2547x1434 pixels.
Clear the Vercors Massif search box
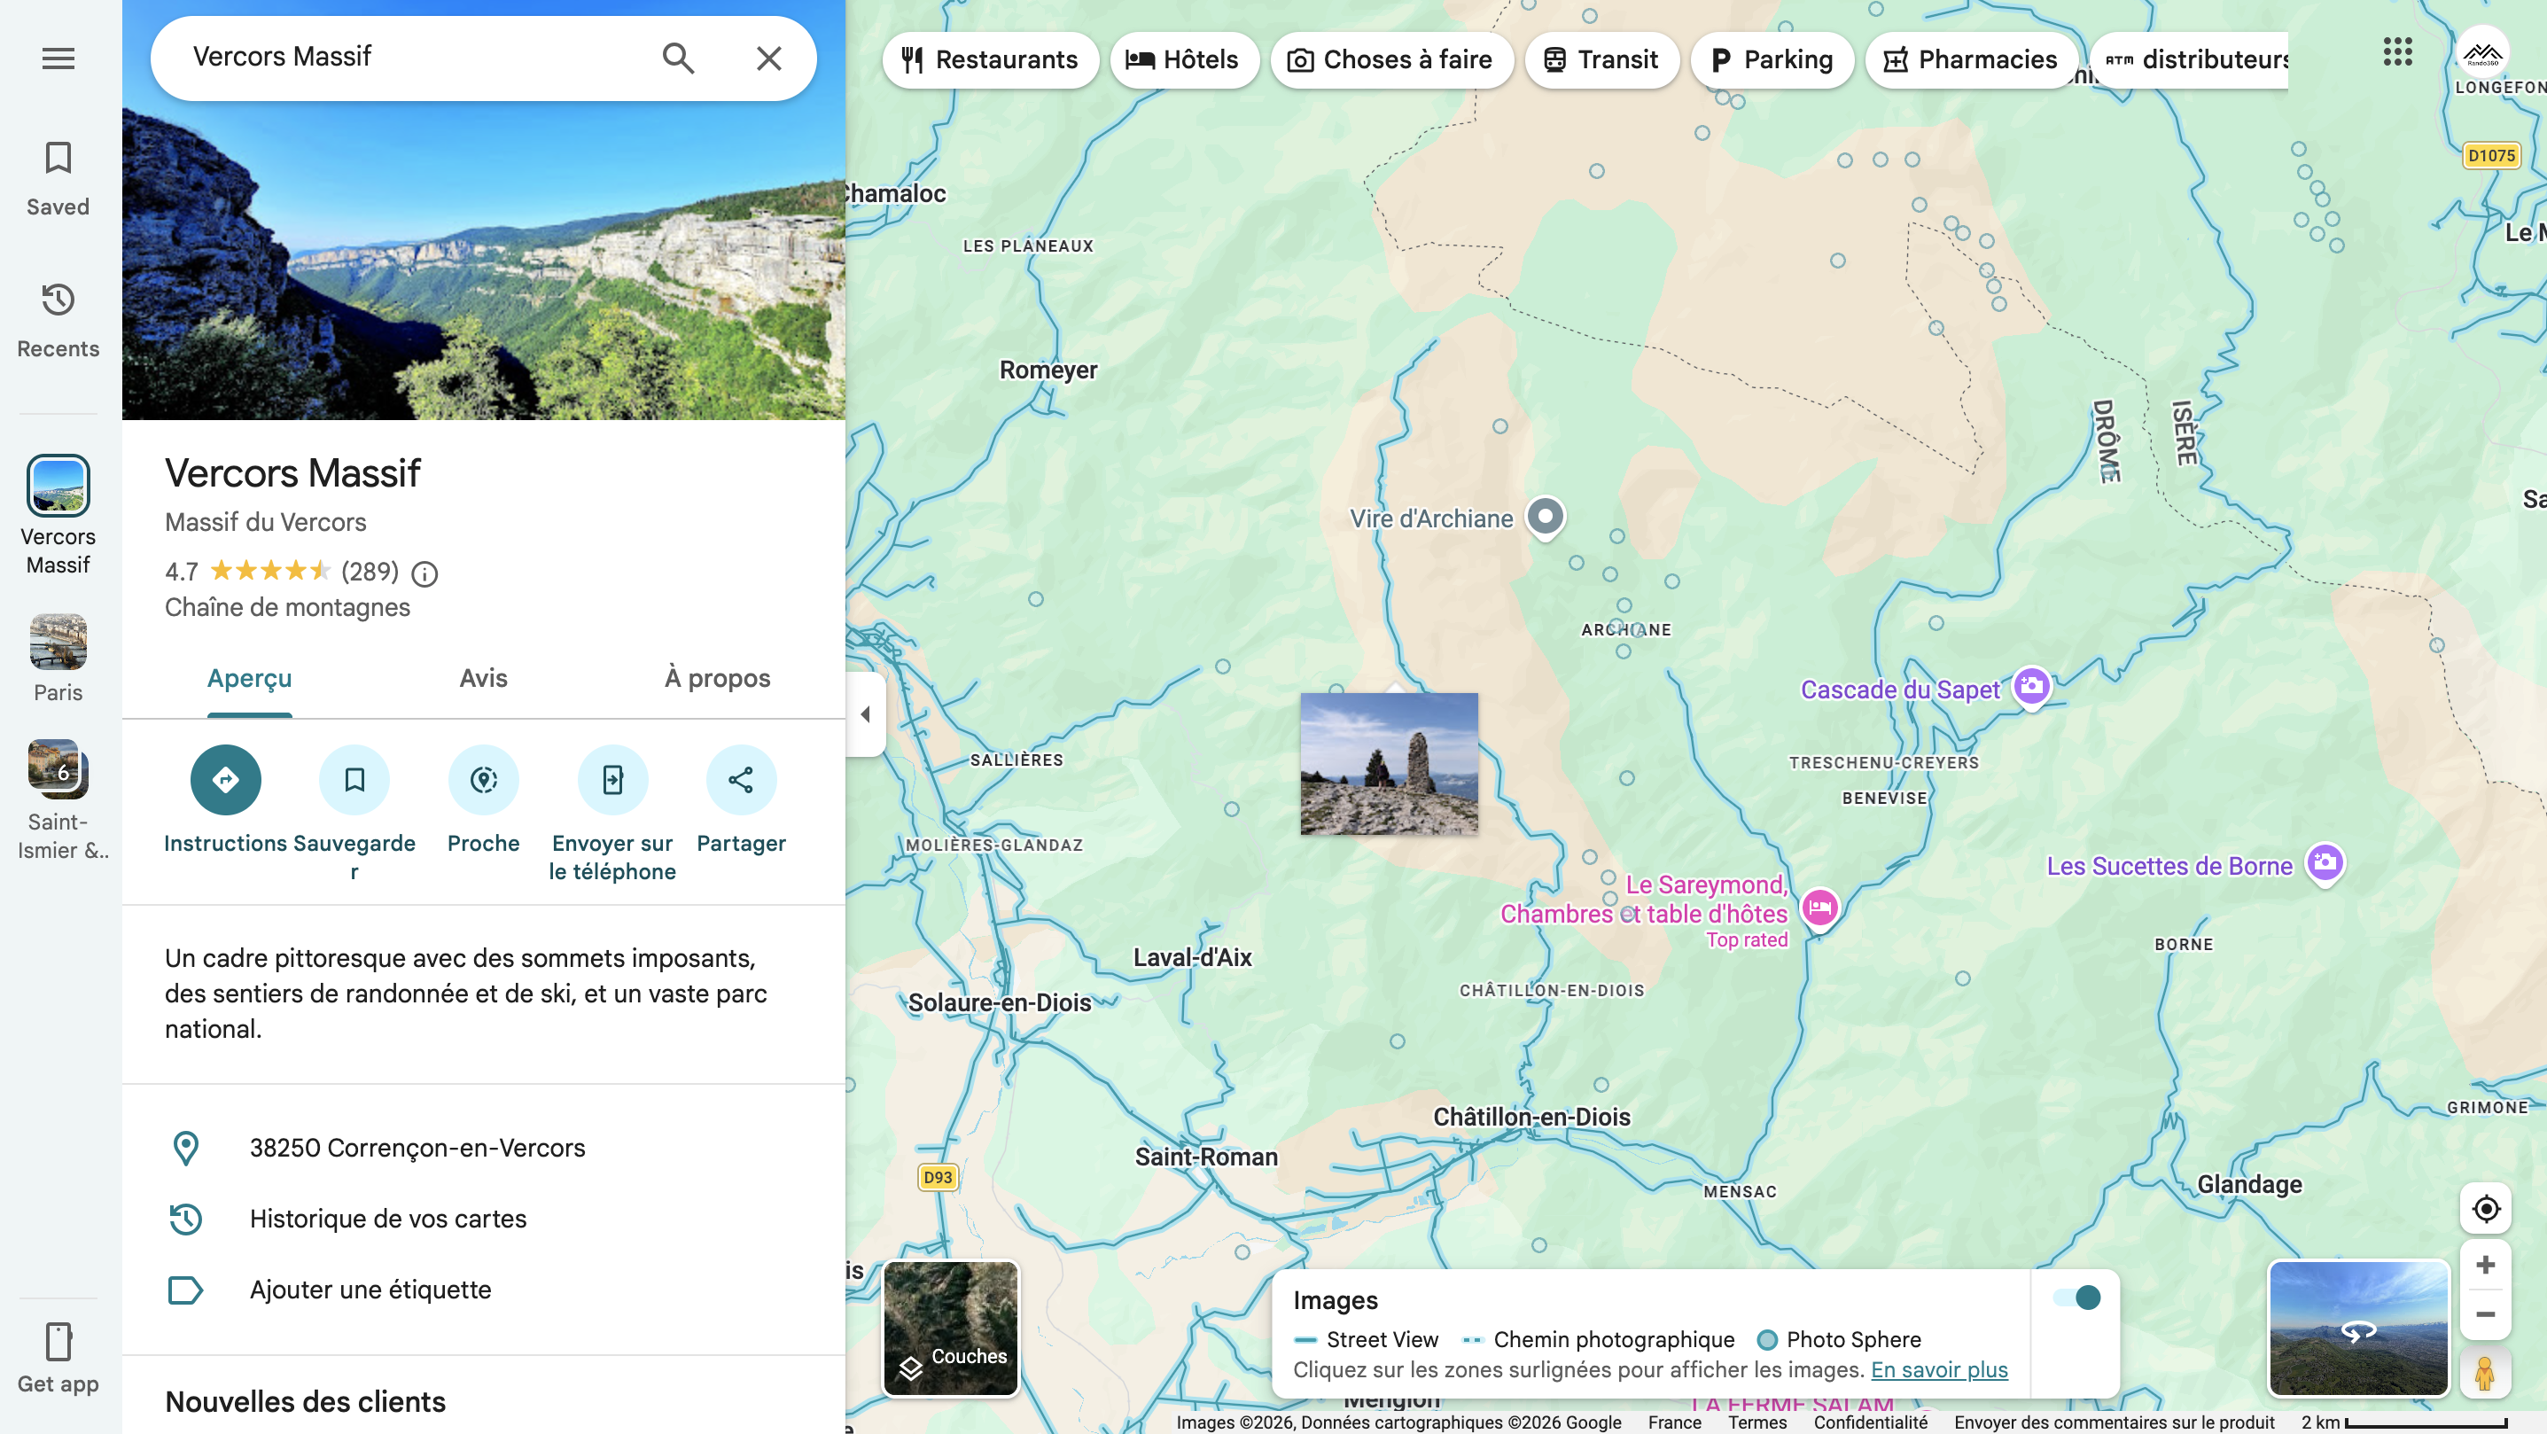point(768,58)
